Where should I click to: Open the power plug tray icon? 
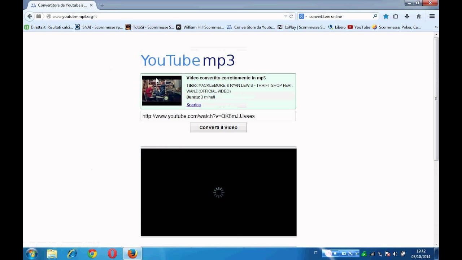pyautogui.click(x=403, y=253)
